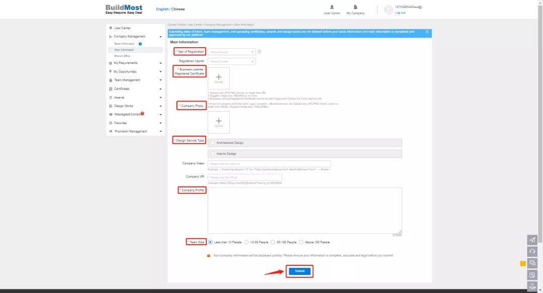Image resolution: width=543 pixels, height=293 pixels.
Task: Open the chat messages floating icon
Action: (532, 263)
